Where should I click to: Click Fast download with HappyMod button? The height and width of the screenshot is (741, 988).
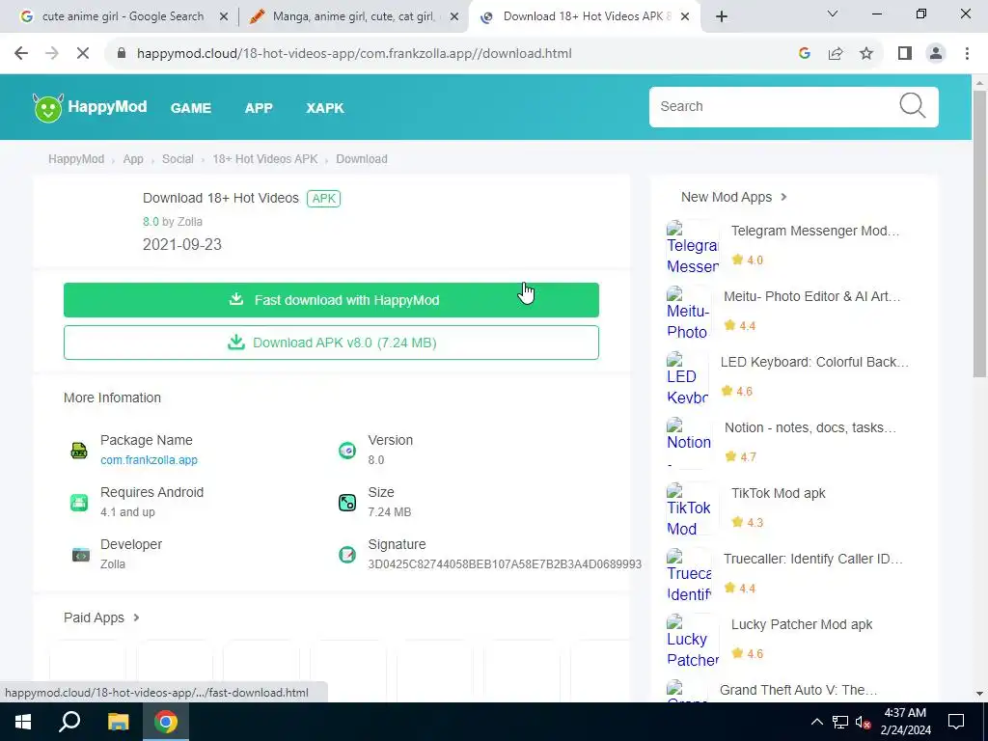pyautogui.click(x=332, y=300)
